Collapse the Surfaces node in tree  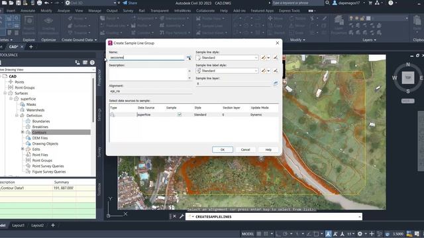coord(5,93)
